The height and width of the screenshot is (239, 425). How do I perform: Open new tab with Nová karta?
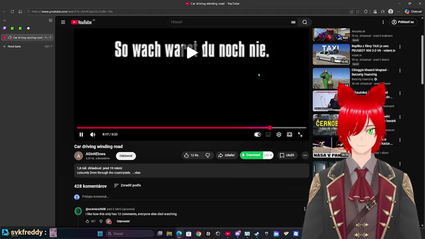pos(27,46)
